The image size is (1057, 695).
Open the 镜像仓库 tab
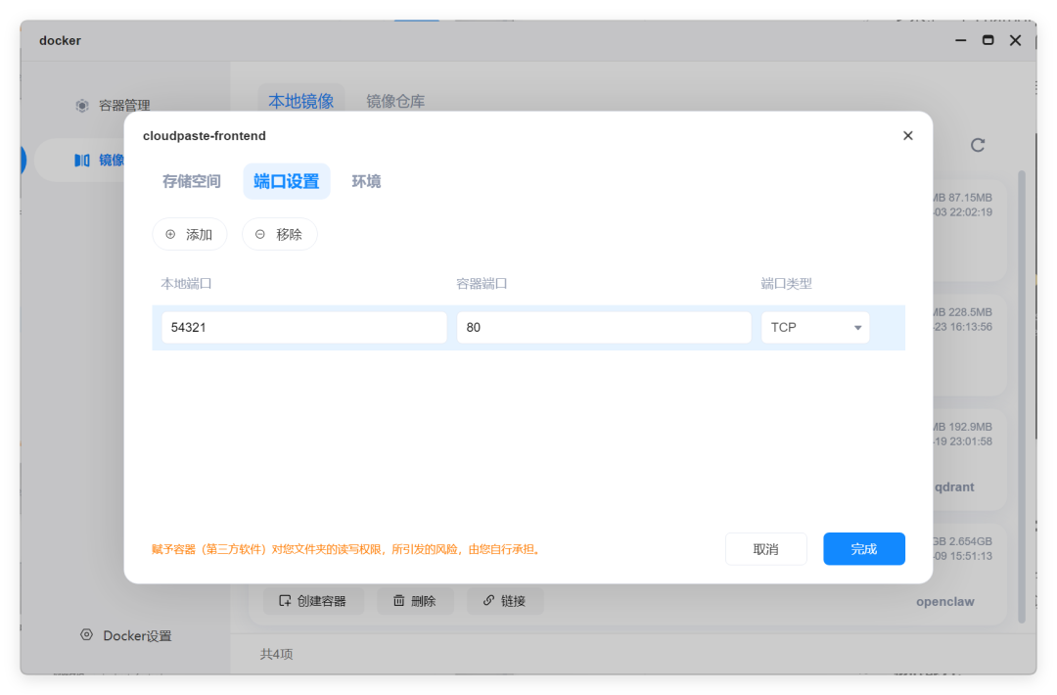tap(395, 101)
